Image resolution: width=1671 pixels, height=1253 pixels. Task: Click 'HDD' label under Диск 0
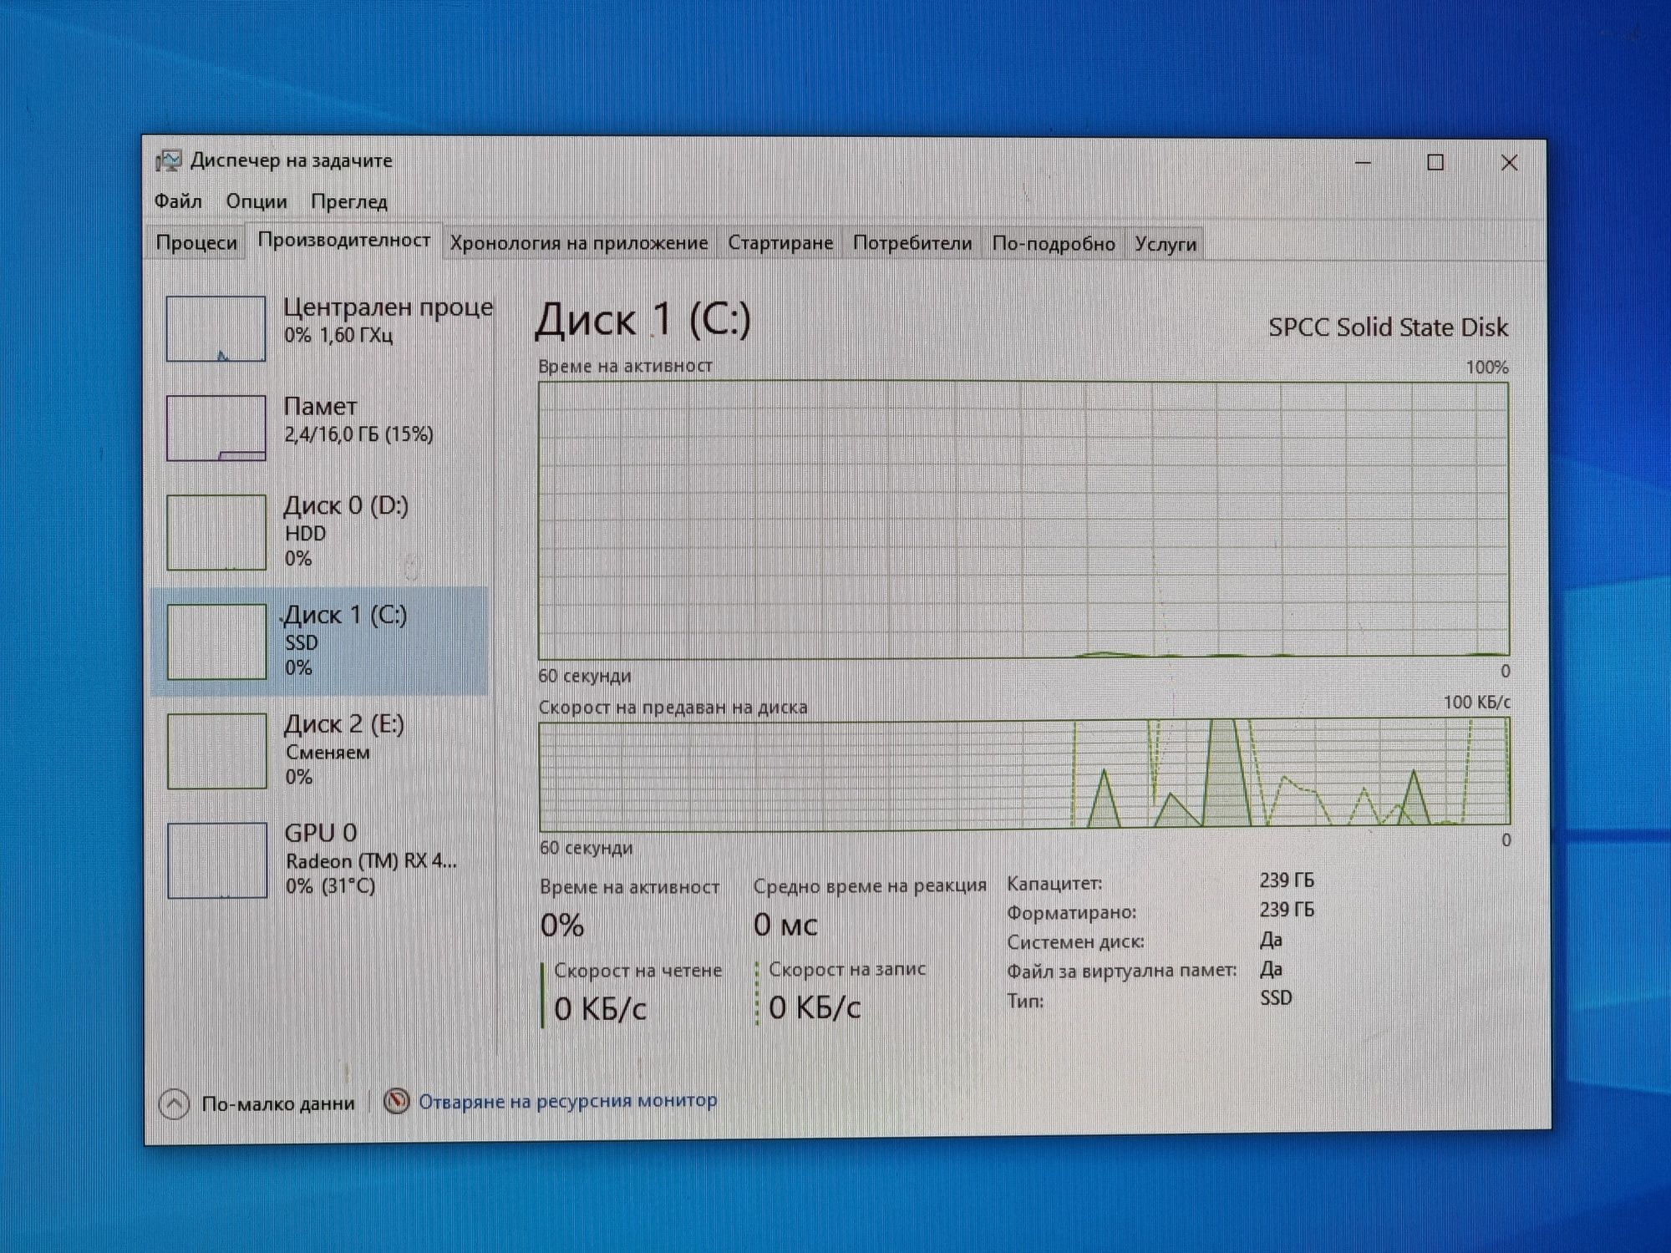pos(305,534)
